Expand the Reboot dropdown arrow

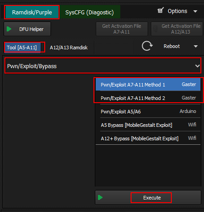tap(195, 46)
